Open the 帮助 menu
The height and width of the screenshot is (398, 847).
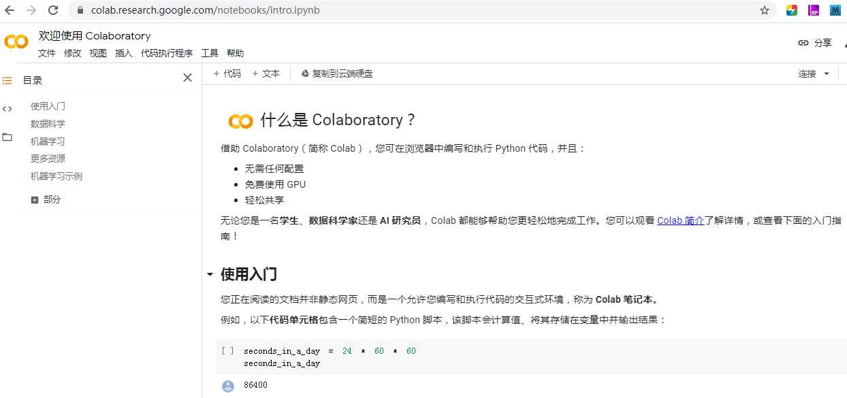[x=235, y=53]
